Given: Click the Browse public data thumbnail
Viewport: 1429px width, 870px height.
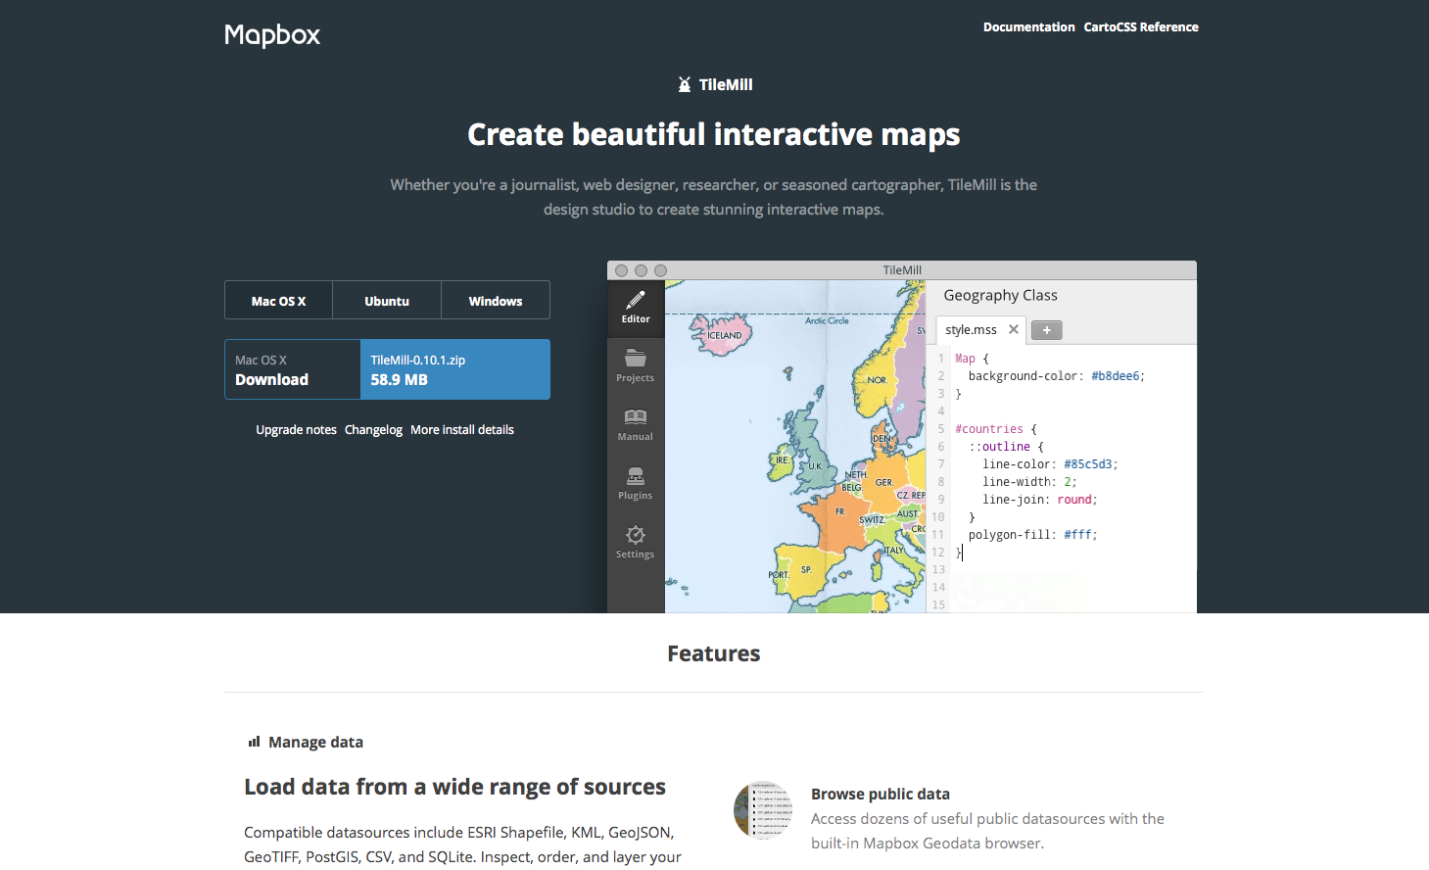Looking at the screenshot, I should click(763, 810).
